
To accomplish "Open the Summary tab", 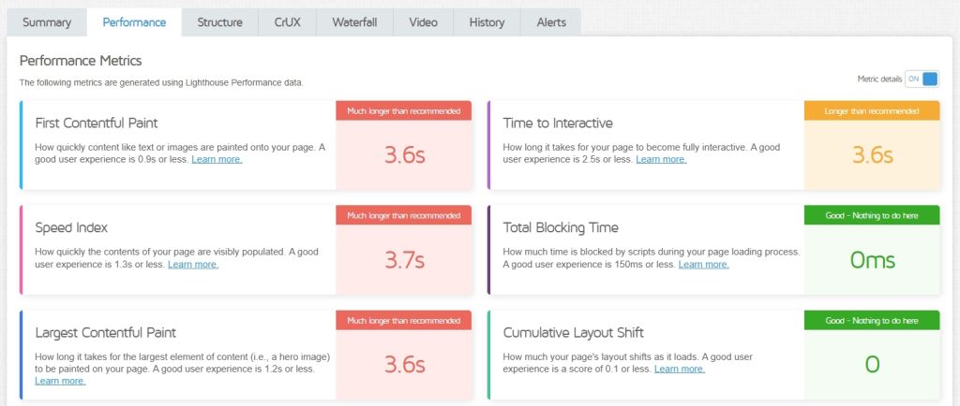I will coord(47,22).
